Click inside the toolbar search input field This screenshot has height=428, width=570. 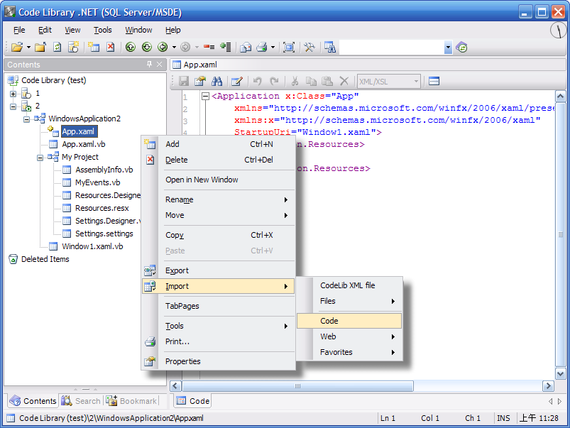click(392, 48)
